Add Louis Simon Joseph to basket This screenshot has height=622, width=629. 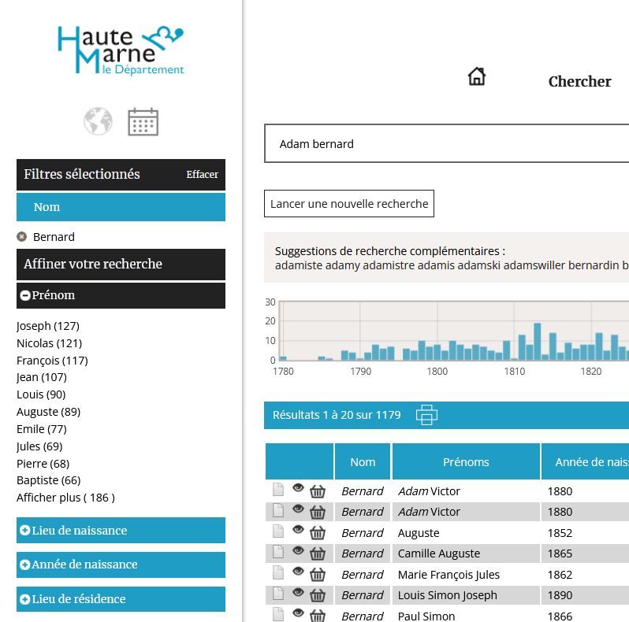point(318,595)
